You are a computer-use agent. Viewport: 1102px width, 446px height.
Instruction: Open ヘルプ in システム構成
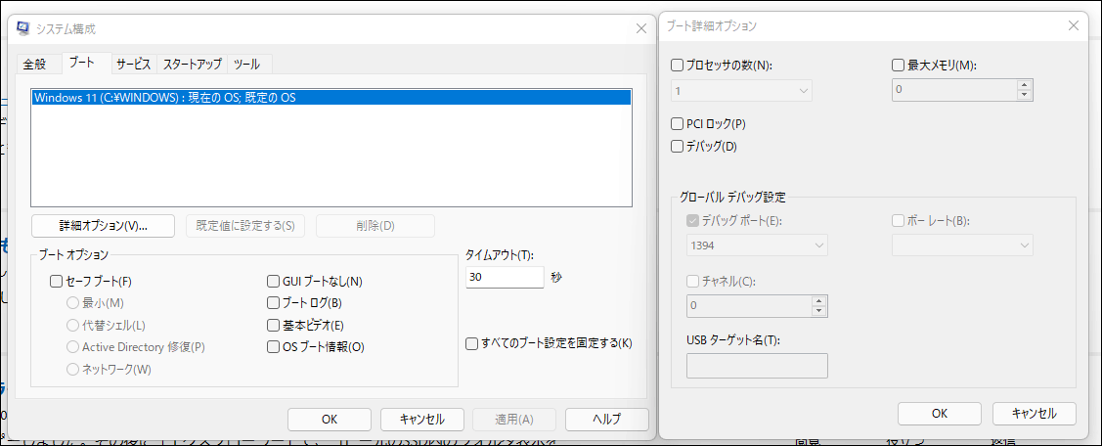coord(606,420)
